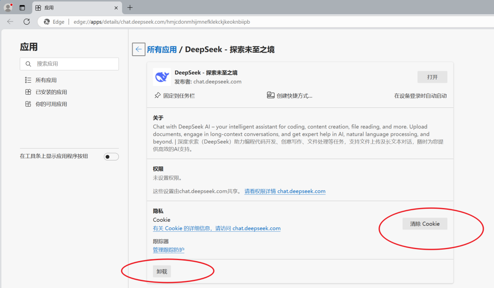
Task: Click the 已安装的应用 grid icon
Action: click(28, 92)
